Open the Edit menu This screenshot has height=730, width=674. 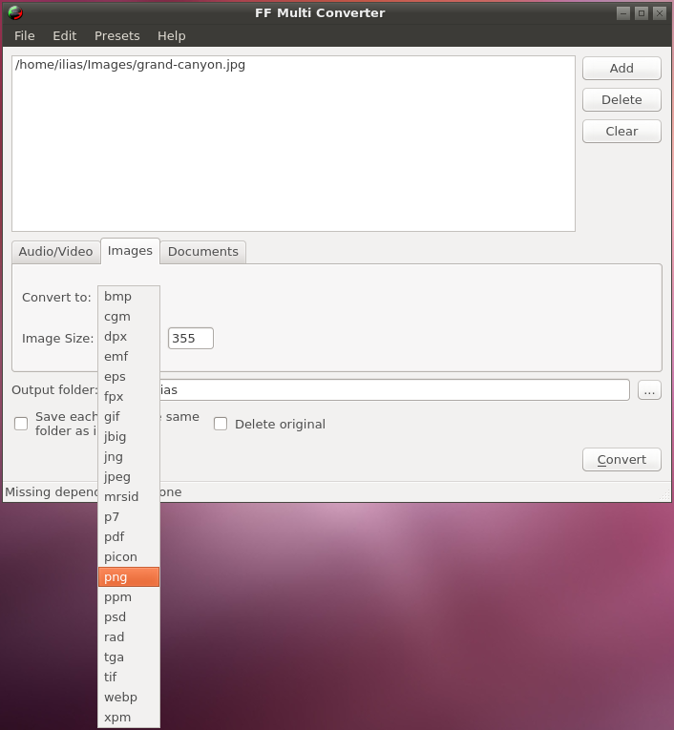coord(64,36)
